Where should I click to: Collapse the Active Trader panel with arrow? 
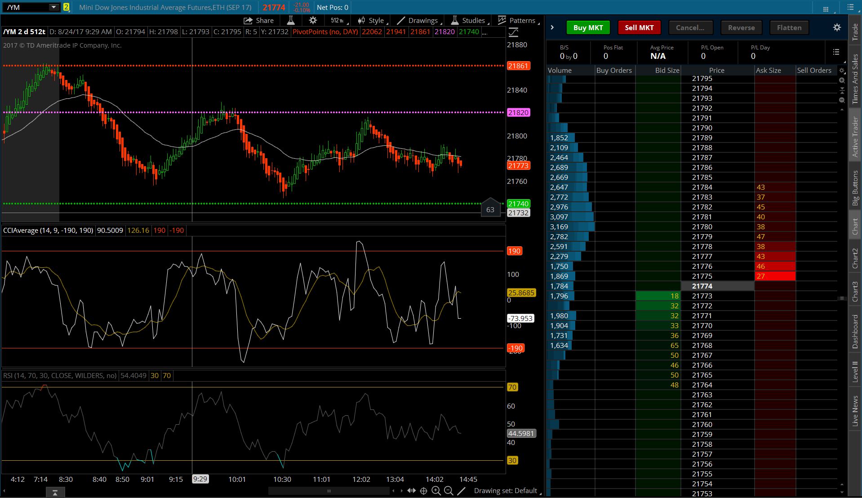552,27
